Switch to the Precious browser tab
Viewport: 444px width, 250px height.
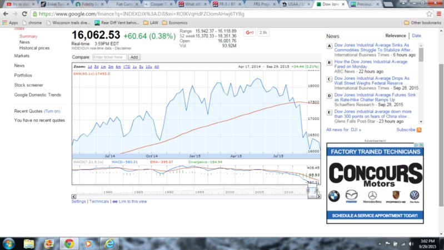click(x=365, y=4)
